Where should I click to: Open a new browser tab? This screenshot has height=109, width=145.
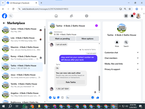tap(41, 3)
